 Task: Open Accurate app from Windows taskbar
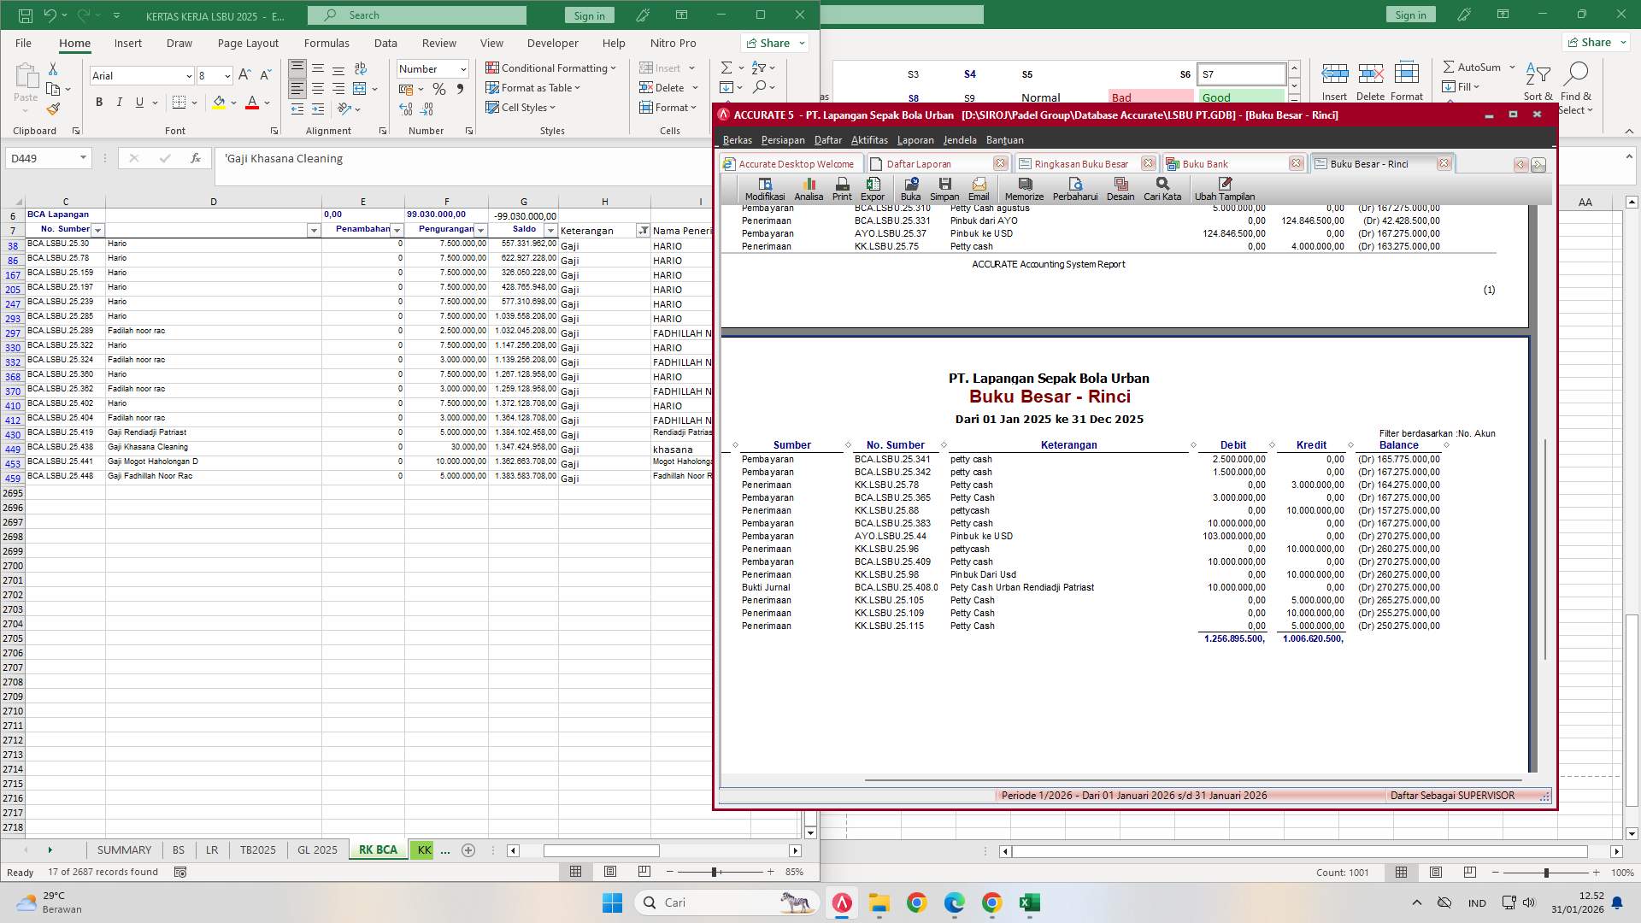(x=842, y=902)
